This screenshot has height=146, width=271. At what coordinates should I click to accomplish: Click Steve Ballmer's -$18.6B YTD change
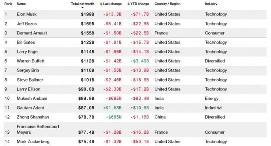(x=140, y=80)
